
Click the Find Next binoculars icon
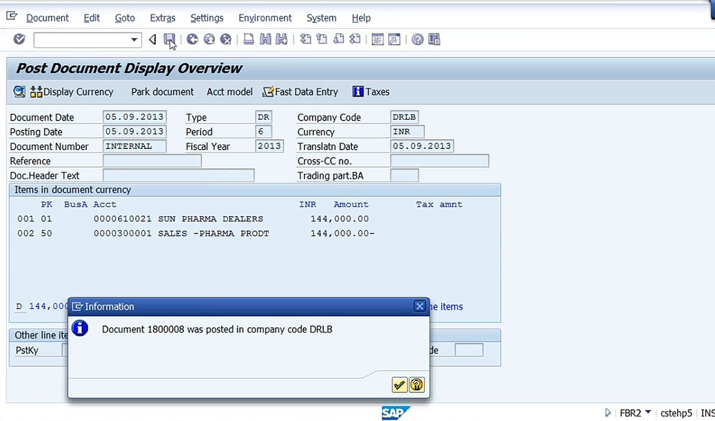coord(282,40)
